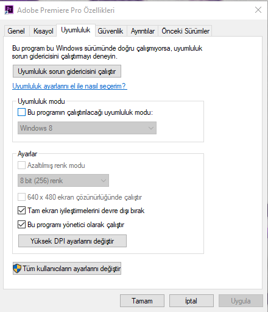
Task: Run Uyumluluk sorun gidericisini çalıştır
Action: point(67,71)
